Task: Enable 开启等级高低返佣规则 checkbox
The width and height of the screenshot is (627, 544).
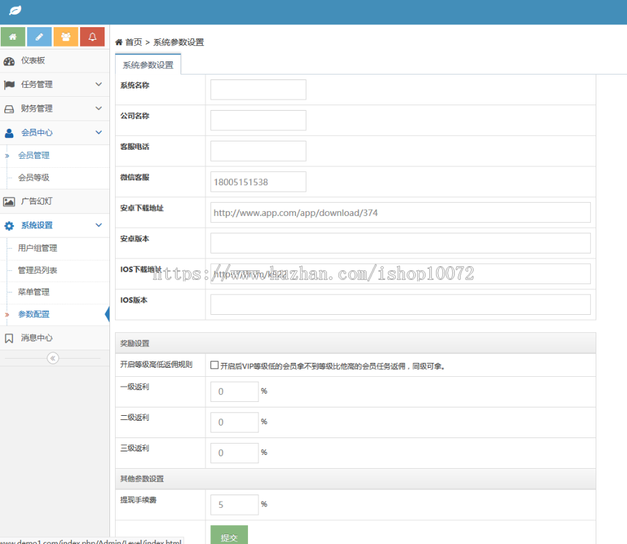Action: point(215,365)
